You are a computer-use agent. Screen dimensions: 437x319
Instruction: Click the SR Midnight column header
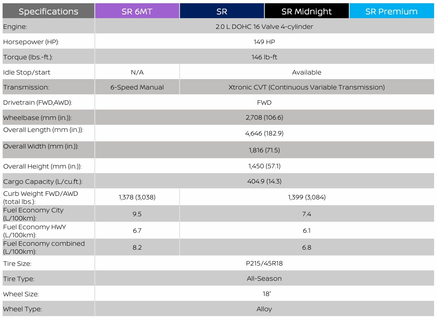point(306,11)
